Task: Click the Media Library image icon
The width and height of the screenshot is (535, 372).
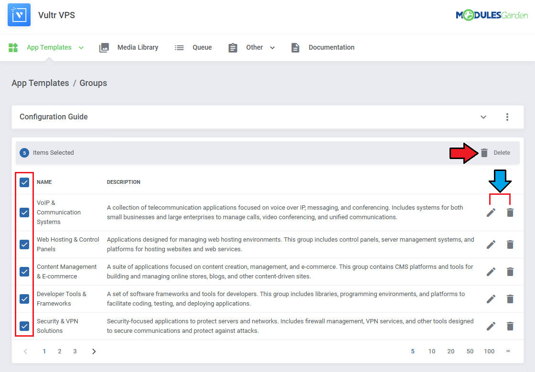Action: [x=104, y=47]
